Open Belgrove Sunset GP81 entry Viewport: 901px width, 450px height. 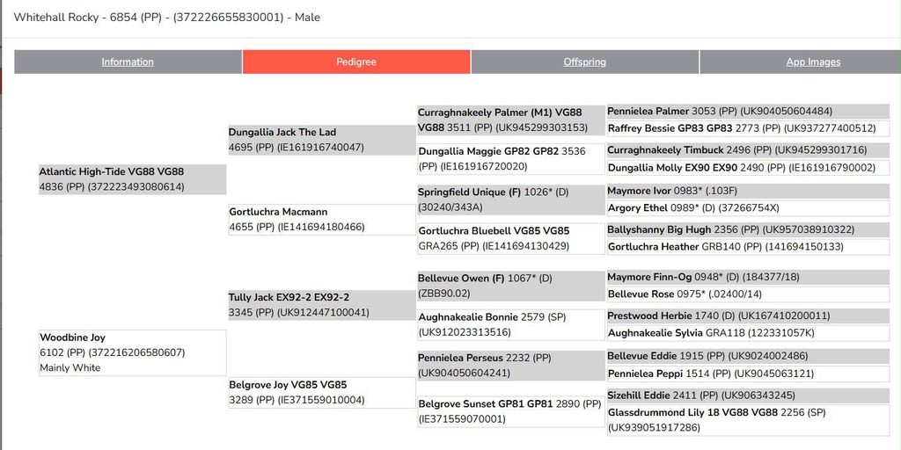[511, 411]
